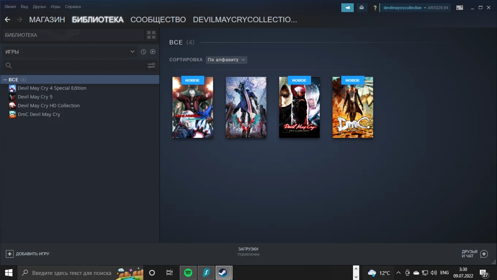This screenshot has height=280, width=497.
Task: Open the account name dropdown
Action: tap(404, 8)
